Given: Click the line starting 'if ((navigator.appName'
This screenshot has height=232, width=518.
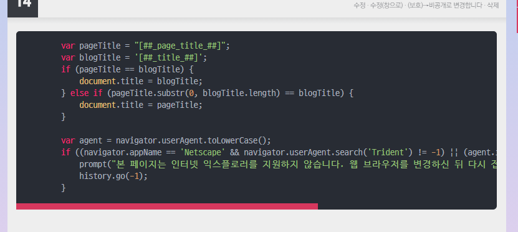Looking at the screenshot, I should pos(279,152).
